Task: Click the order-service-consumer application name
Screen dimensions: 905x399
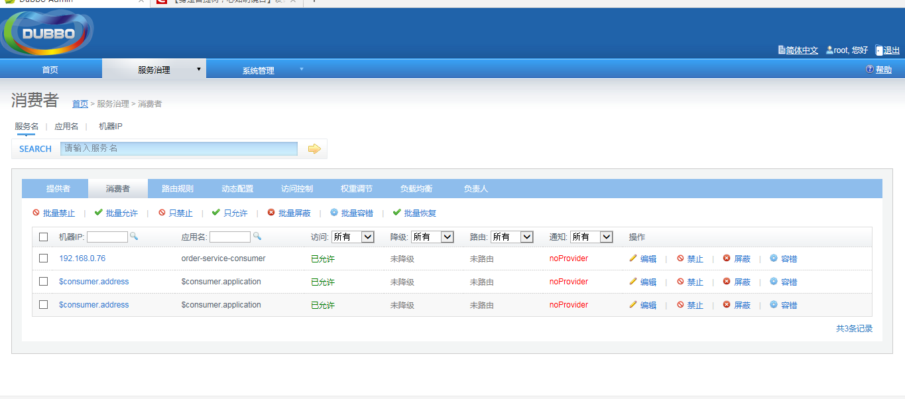Action: pyautogui.click(x=223, y=258)
